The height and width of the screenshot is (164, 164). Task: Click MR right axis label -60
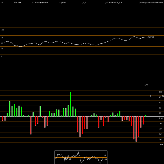point(160,134)
